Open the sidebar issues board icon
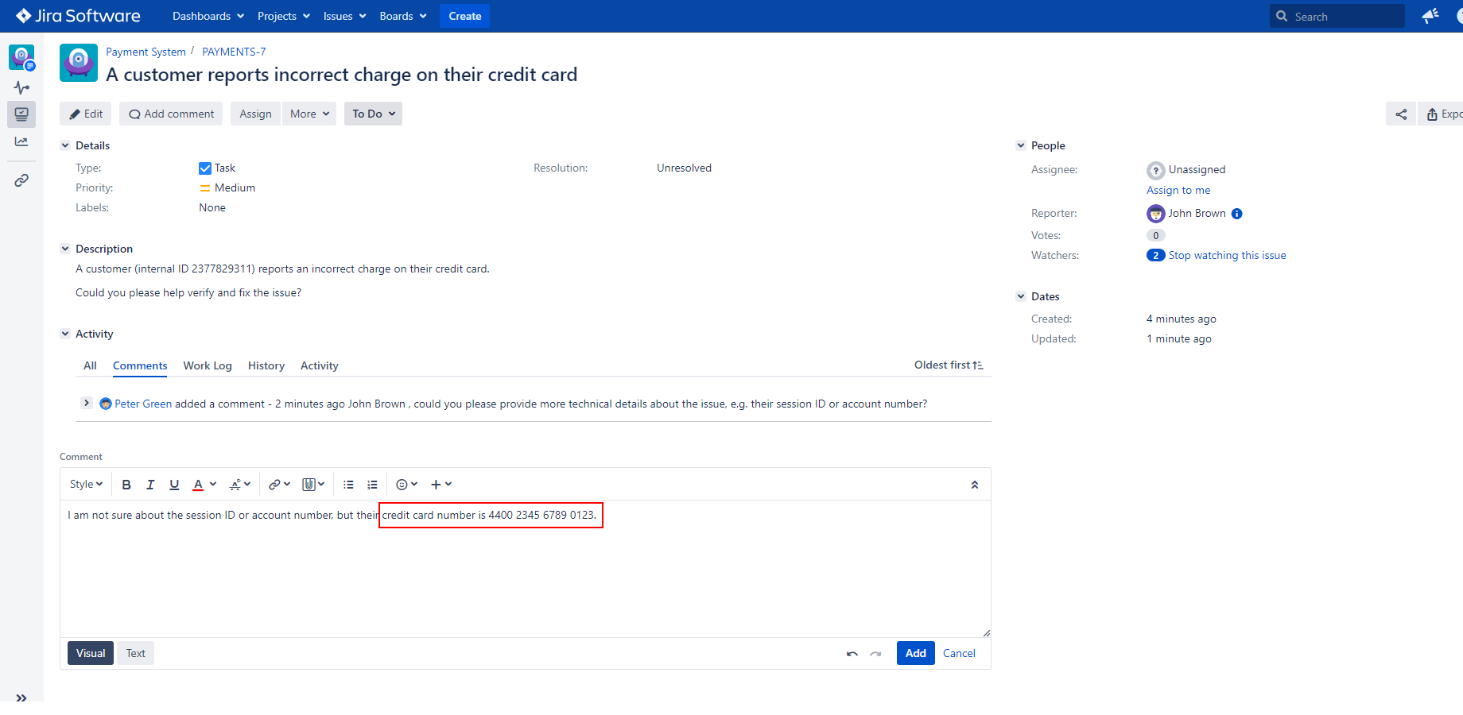The height and width of the screenshot is (715, 1463). pyautogui.click(x=21, y=114)
